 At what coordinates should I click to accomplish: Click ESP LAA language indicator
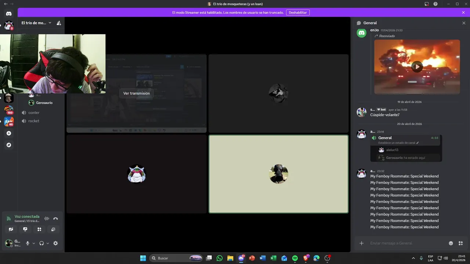click(x=430, y=258)
